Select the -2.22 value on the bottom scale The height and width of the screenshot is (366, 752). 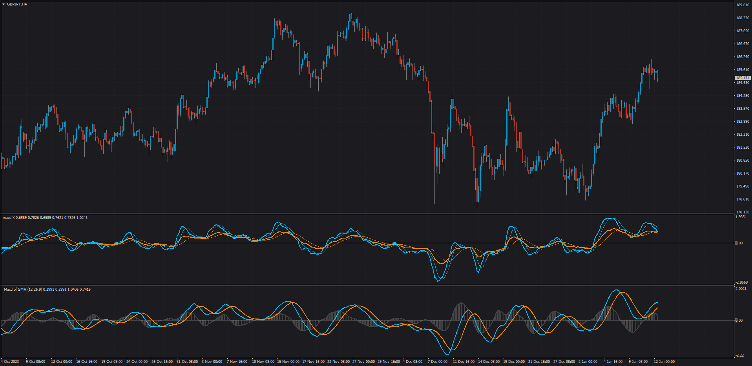click(x=740, y=355)
